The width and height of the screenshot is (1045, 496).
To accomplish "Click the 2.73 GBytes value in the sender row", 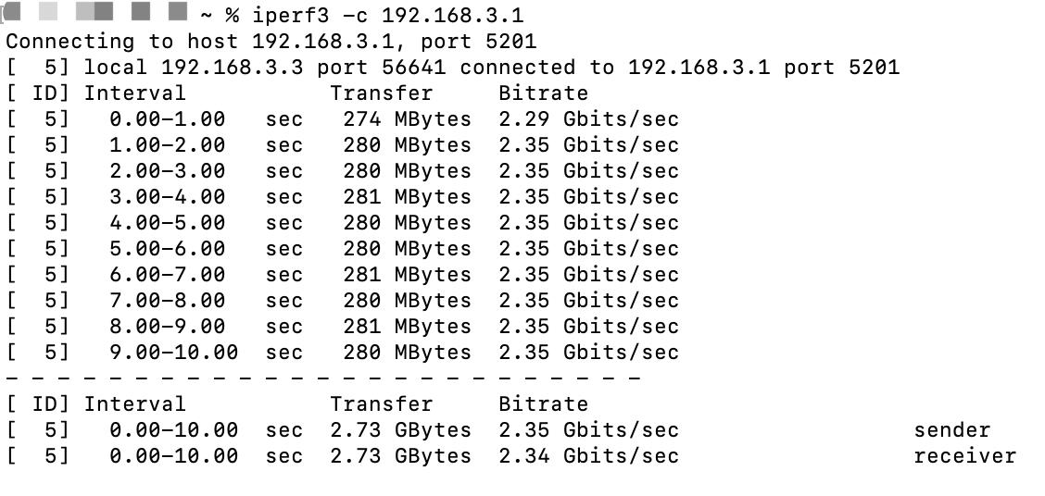I will click(400, 430).
